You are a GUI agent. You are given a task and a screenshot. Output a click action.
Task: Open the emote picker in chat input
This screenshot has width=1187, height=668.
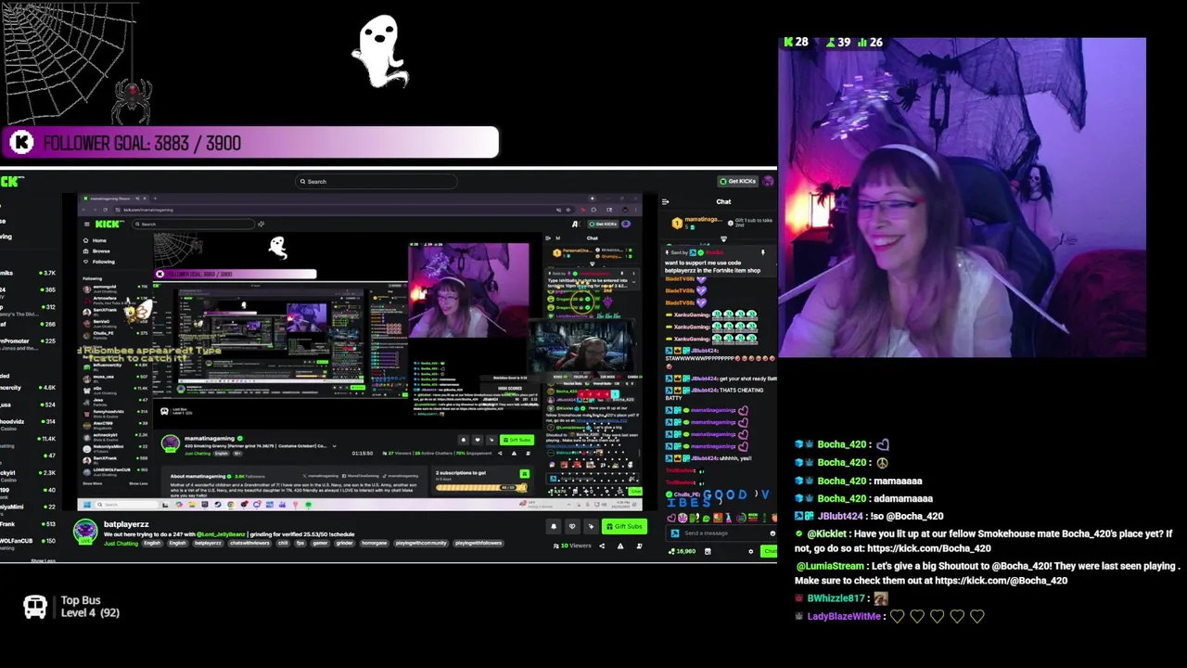coord(772,533)
